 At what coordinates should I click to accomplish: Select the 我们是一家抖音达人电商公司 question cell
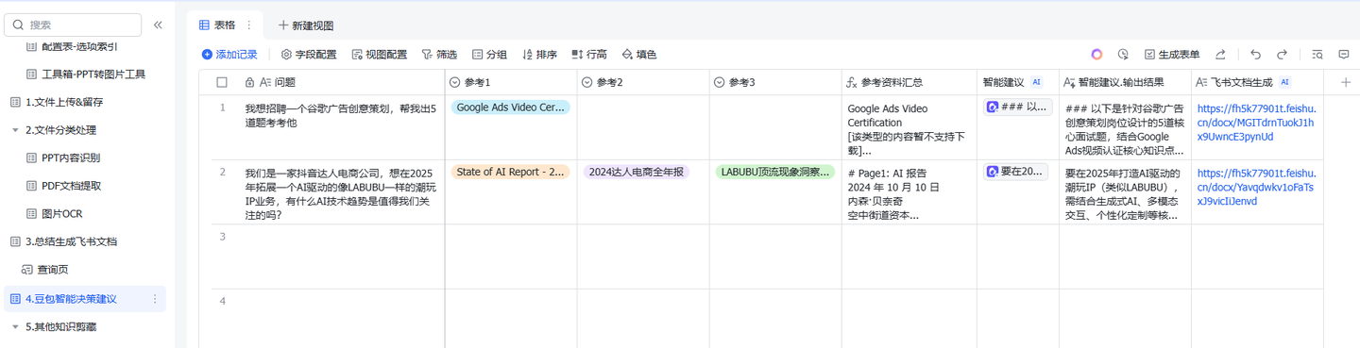tap(341, 192)
